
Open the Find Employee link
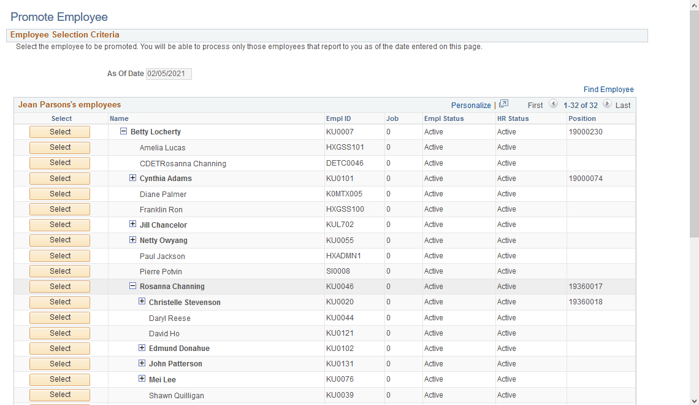(x=608, y=89)
